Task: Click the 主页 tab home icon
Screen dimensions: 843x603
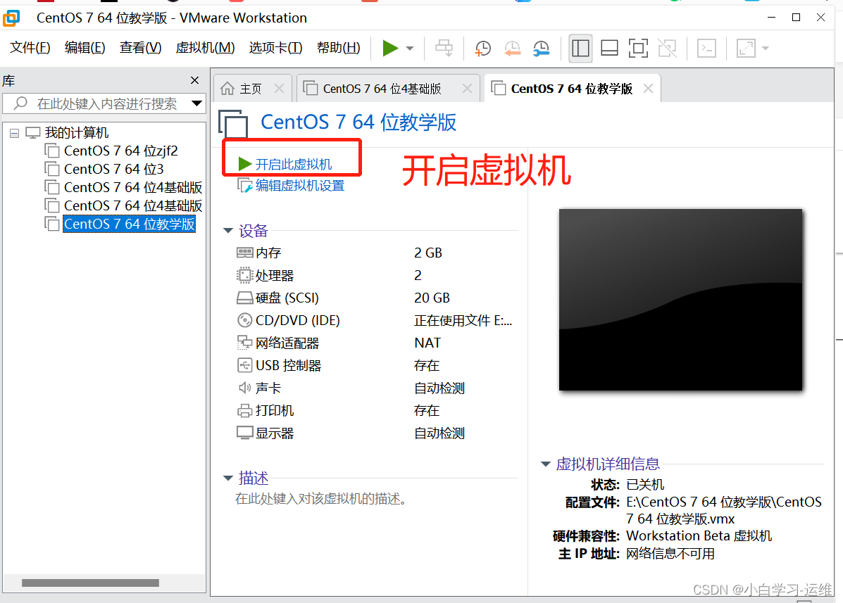Action: 228,89
